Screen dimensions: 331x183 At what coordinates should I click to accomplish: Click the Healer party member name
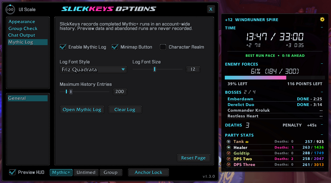240,147
